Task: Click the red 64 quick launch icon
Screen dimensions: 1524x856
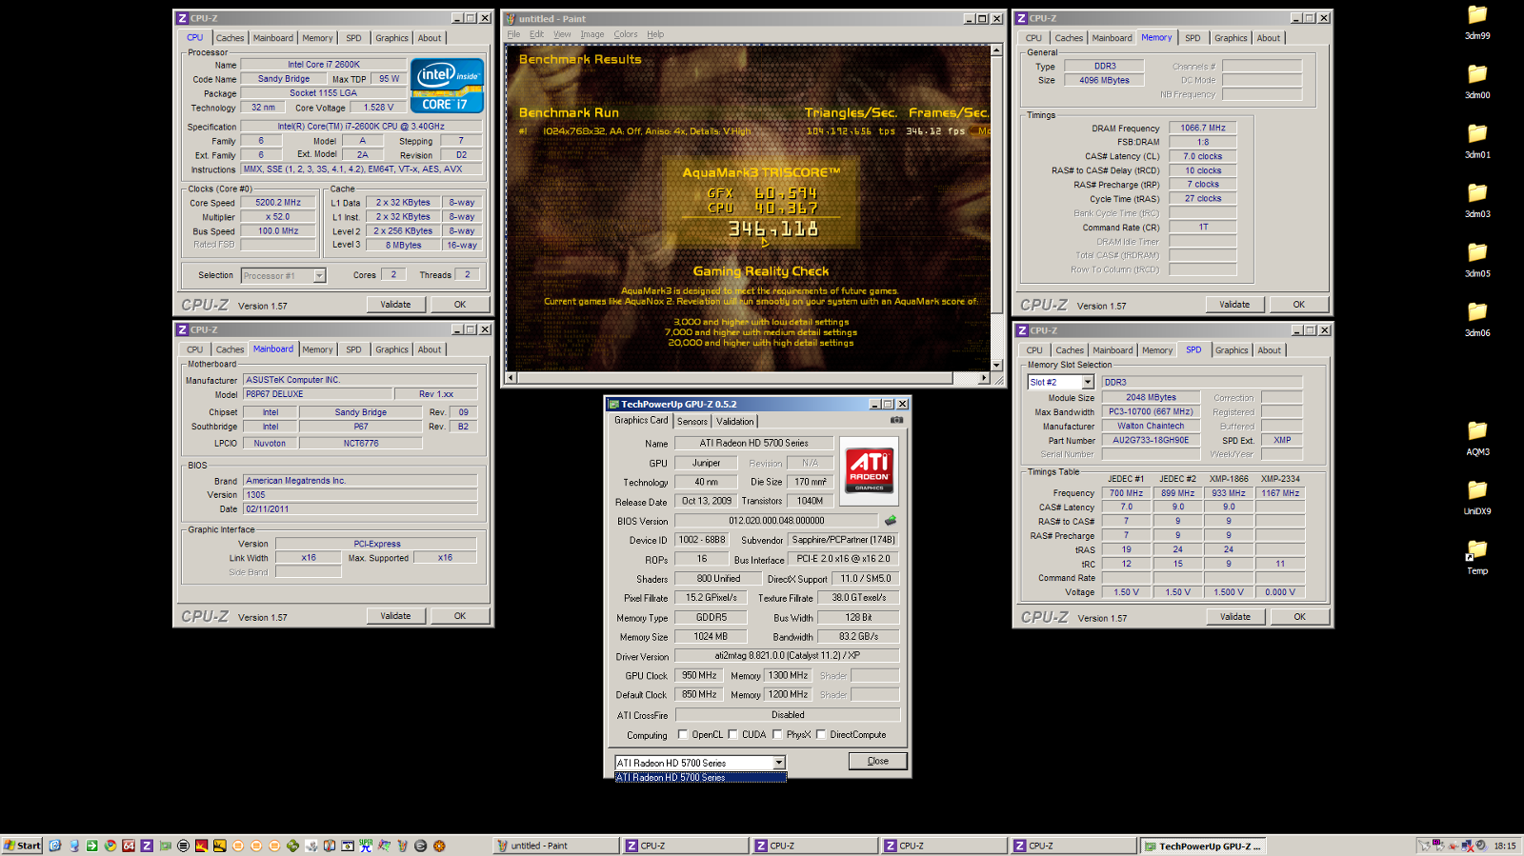Action: point(129,846)
